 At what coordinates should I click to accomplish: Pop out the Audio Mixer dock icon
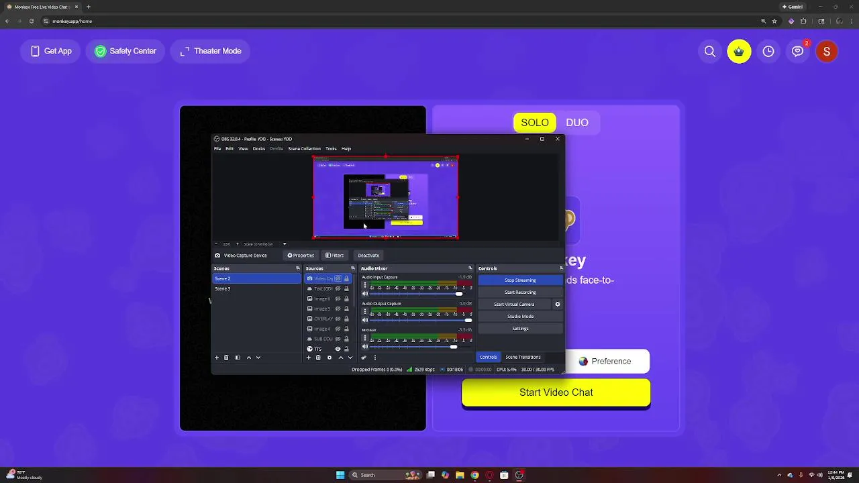(470, 268)
